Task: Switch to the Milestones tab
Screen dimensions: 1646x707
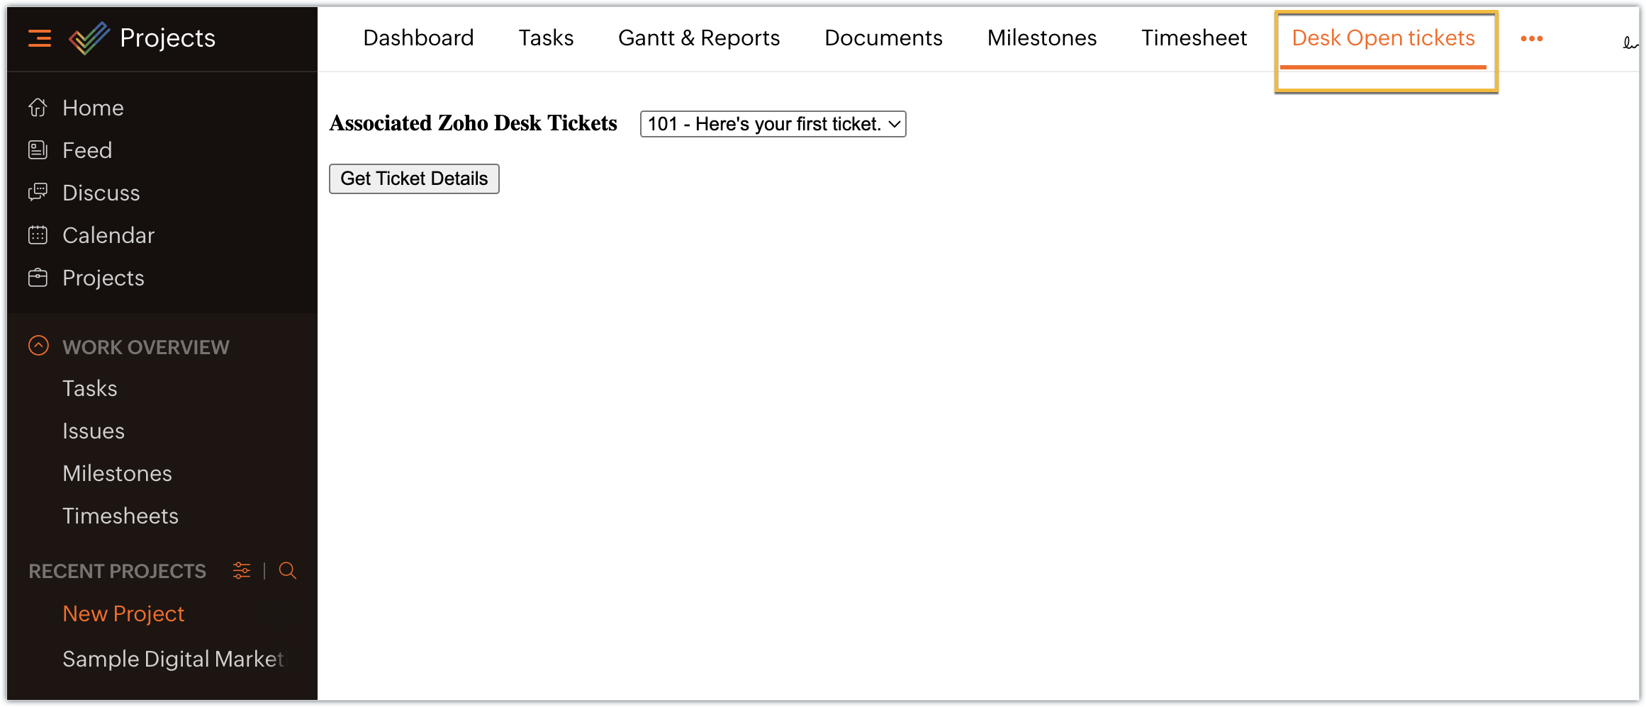Action: [x=1041, y=38]
